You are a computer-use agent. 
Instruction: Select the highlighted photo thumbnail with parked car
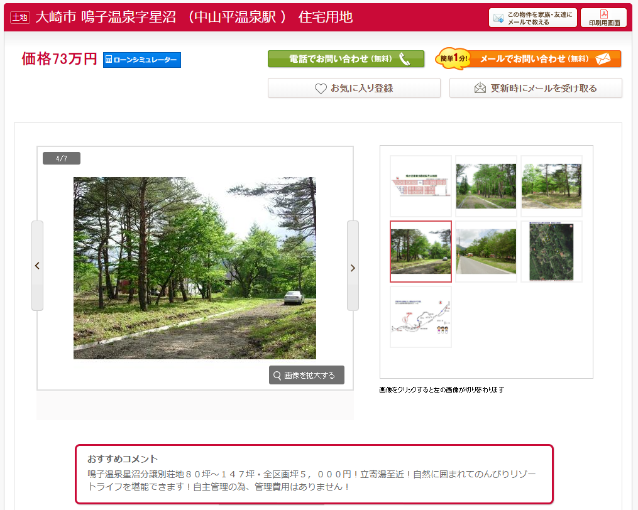click(x=421, y=251)
